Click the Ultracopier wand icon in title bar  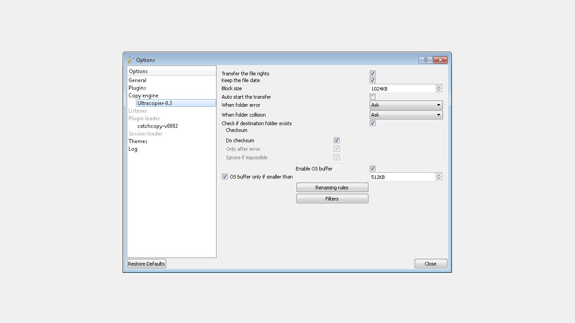pos(131,59)
